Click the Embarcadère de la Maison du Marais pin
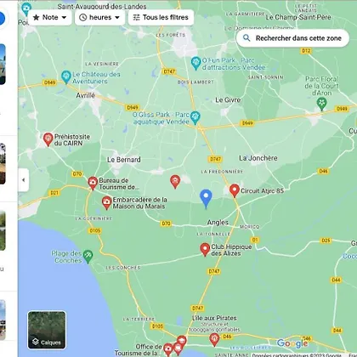 click(x=106, y=202)
